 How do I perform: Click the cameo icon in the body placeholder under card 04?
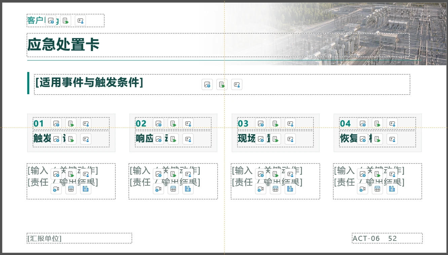(x=392, y=174)
